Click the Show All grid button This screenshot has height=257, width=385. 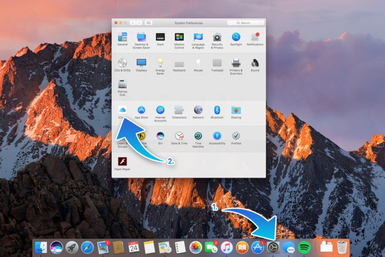[x=149, y=23]
